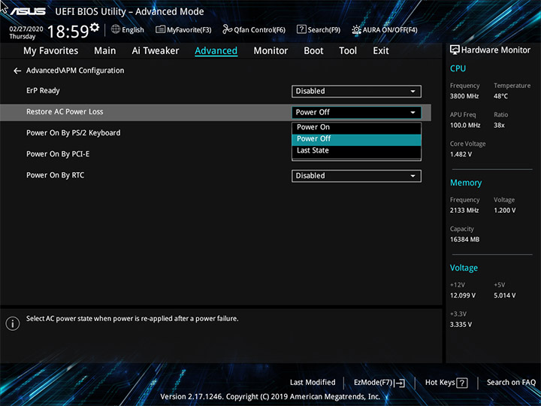Open the ErP Ready dropdown
Viewport: 541px width, 406px height.
pyautogui.click(x=356, y=91)
